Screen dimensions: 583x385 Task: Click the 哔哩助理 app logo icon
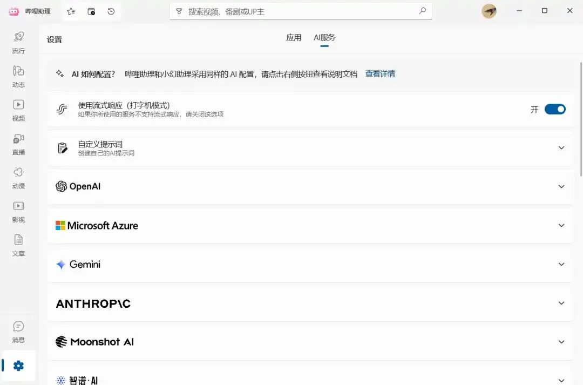click(13, 11)
